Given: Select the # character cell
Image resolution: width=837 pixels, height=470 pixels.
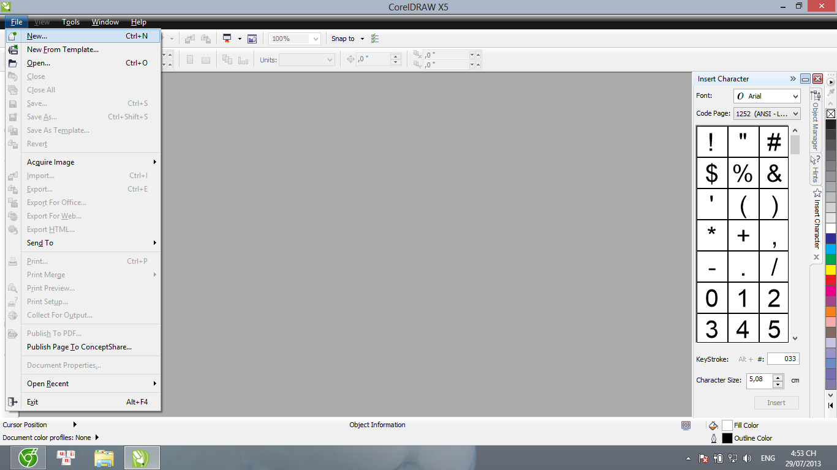Looking at the screenshot, I should (775, 142).
